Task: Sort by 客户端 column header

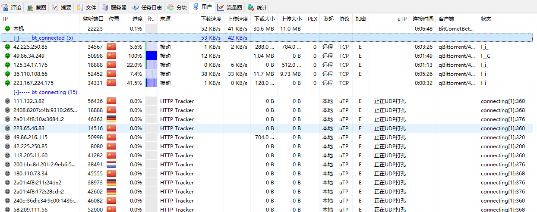Action: pyautogui.click(x=457, y=19)
